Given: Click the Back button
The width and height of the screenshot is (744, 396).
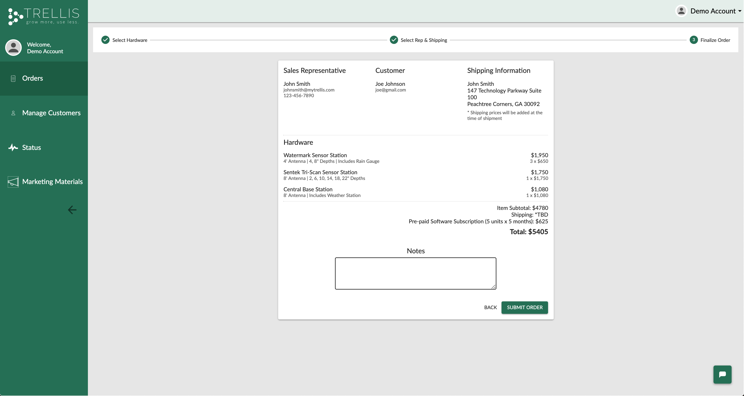Looking at the screenshot, I should (x=490, y=307).
